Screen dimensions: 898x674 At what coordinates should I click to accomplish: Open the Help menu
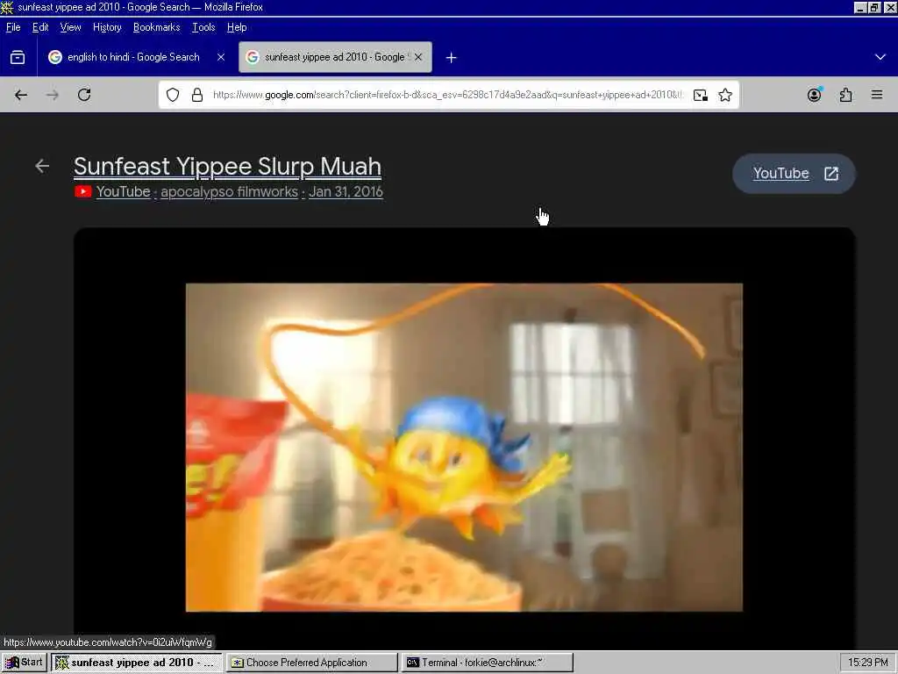click(237, 27)
